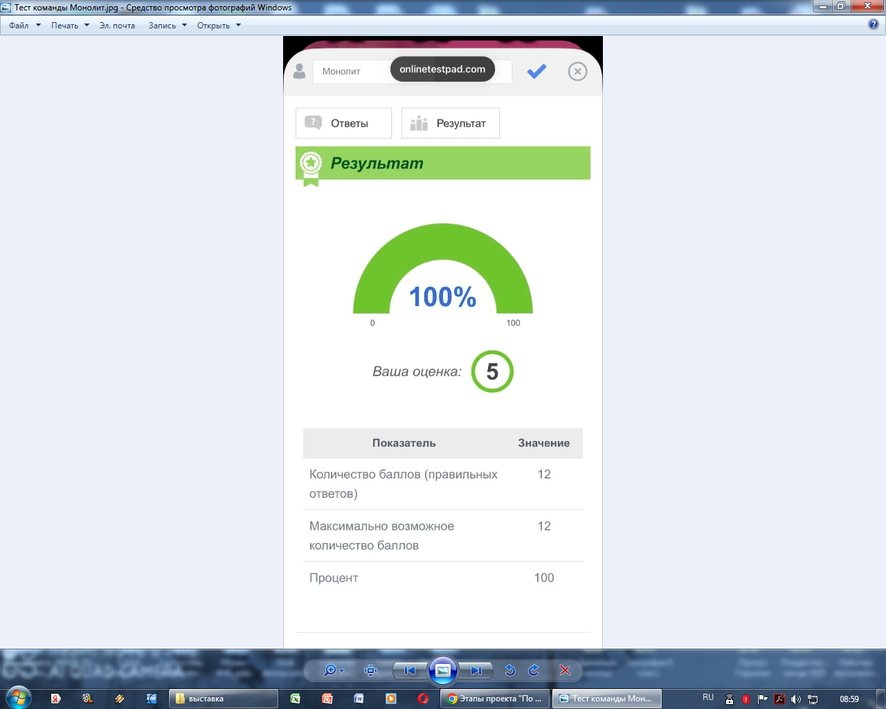The image size is (886, 709).
Task: Click the Opera icon in the taskbar
Action: click(423, 699)
